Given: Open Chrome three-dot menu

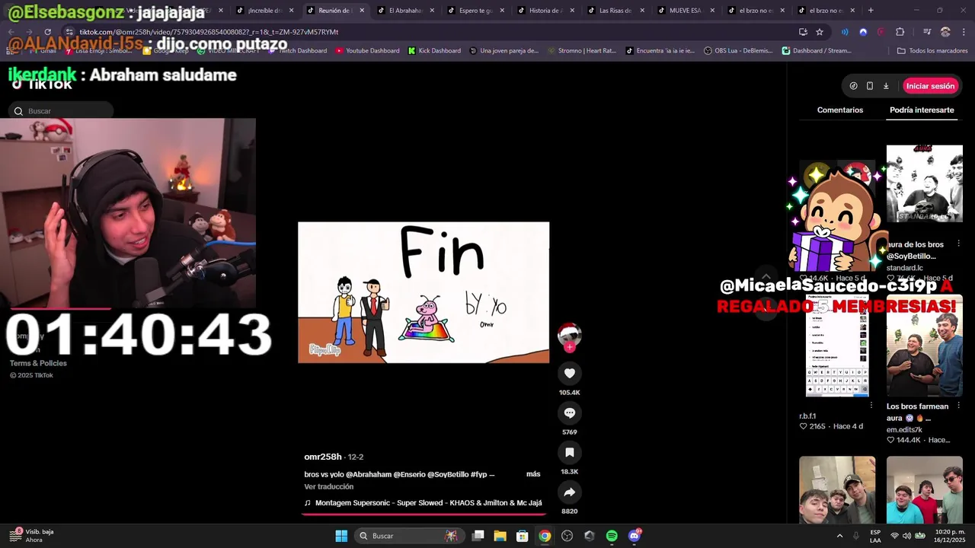Looking at the screenshot, I should (962, 32).
